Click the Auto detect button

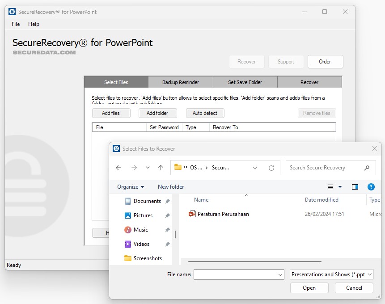(205, 113)
